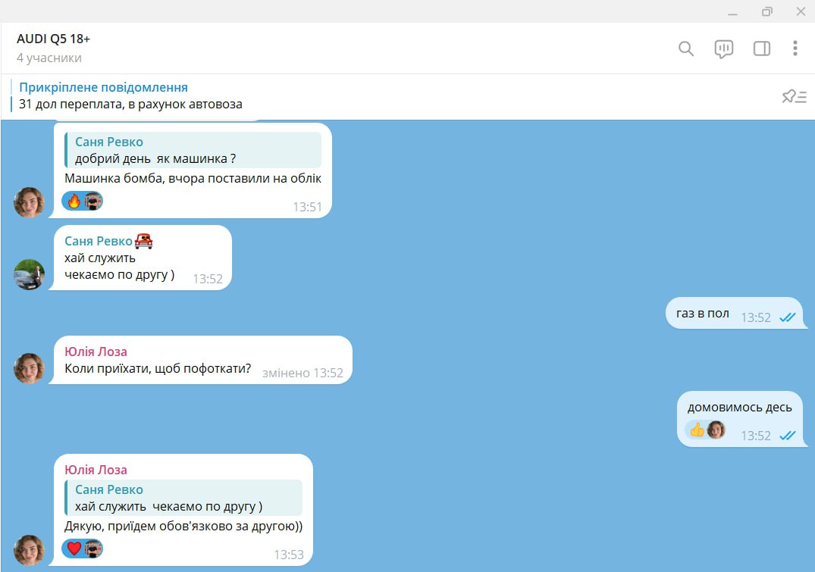Screen dimensions: 815x572
Task: Jump to quoted 'добрий день як машинка ?' reply
Action: point(193,150)
